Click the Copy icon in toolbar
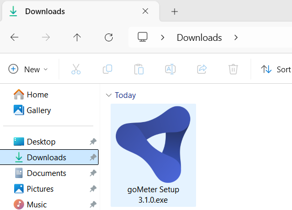 pyautogui.click(x=107, y=69)
